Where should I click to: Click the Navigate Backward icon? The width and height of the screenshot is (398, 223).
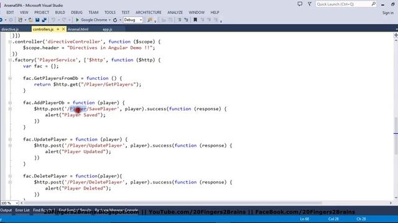(x=1, y=20)
